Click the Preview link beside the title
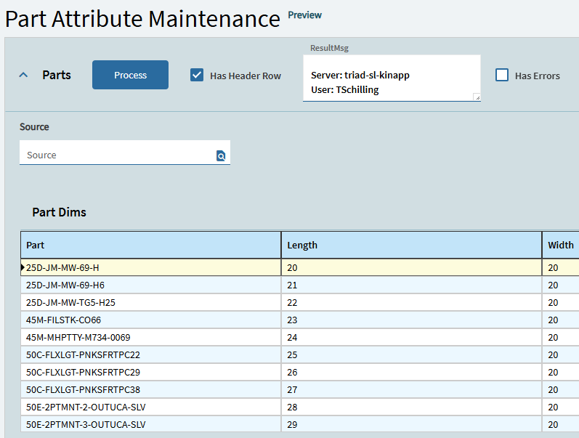This screenshot has height=438, width=579. pyautogui.click(x=304, y=15)
